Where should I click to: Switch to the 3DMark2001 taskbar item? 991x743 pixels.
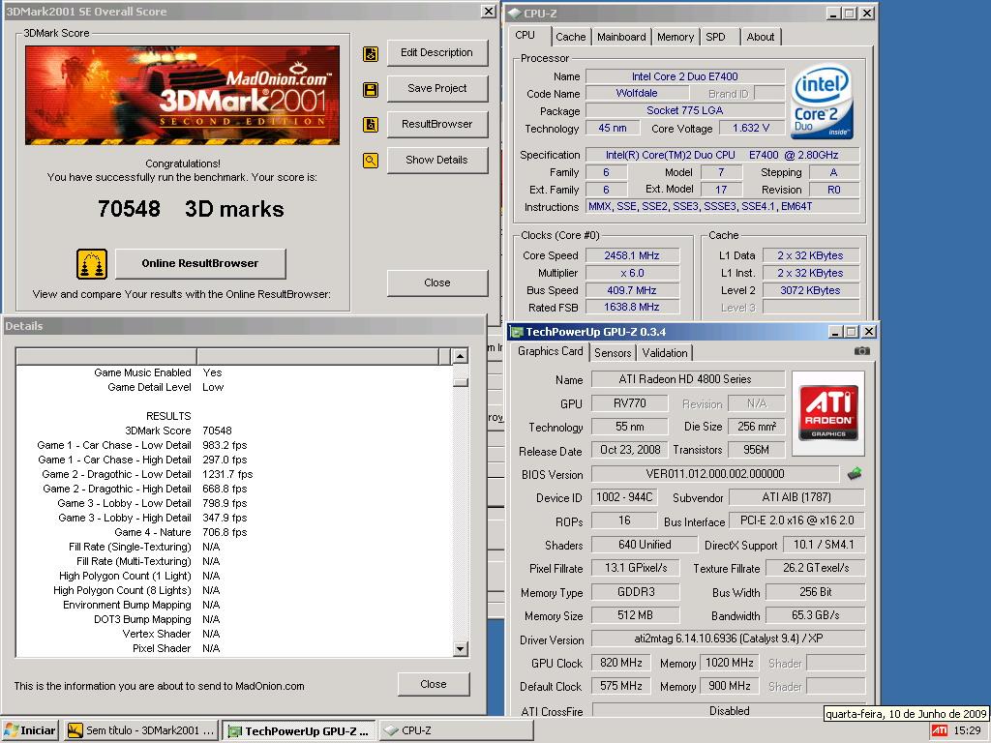pos(141,730)
